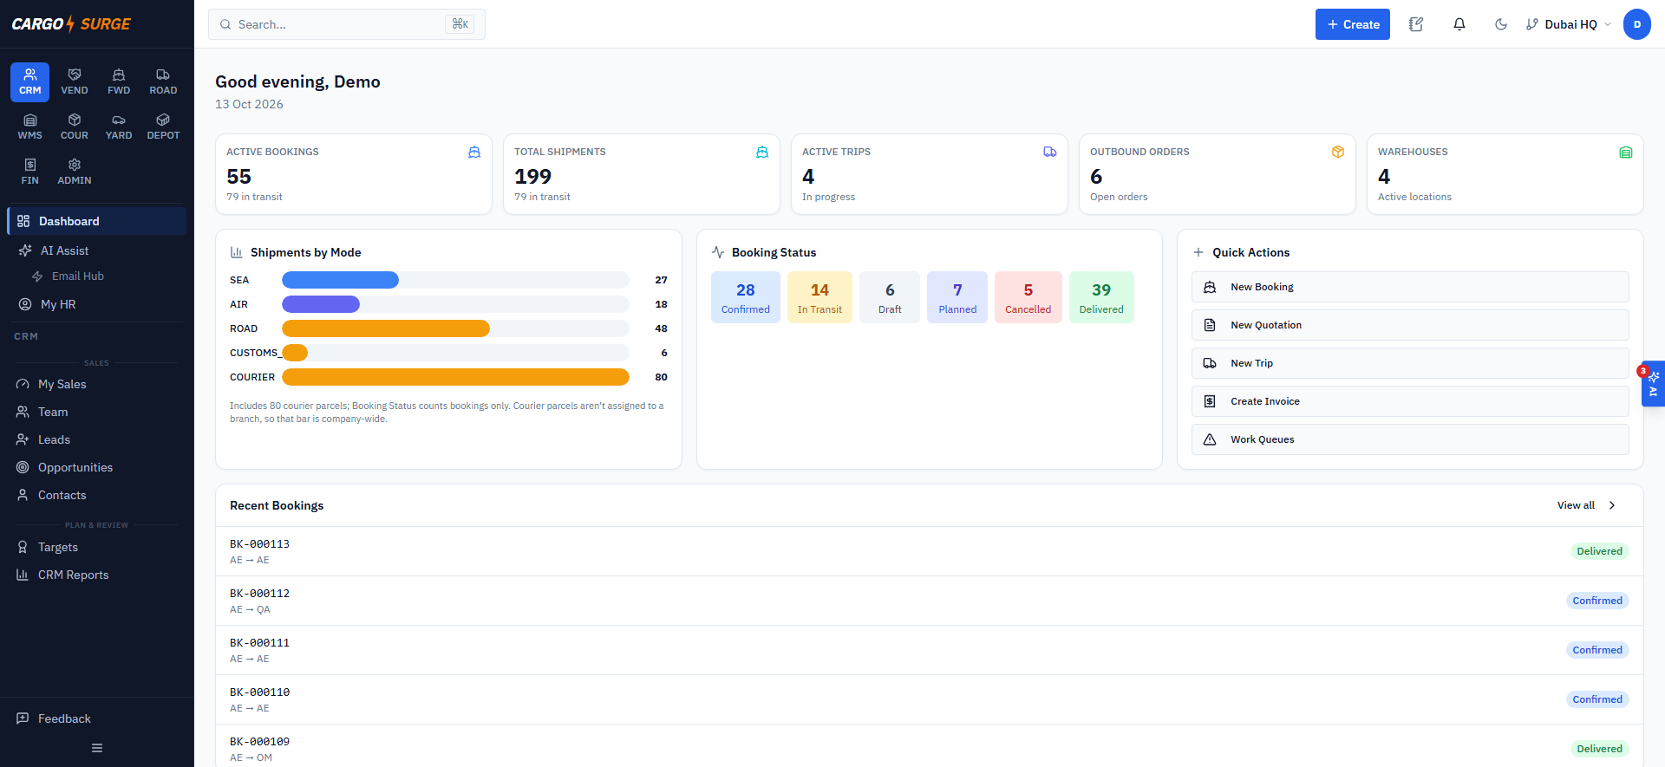Open the Team page
The width and height of the screenshot is (1665, 767).
pyautogui.click(x=97, y=412)
